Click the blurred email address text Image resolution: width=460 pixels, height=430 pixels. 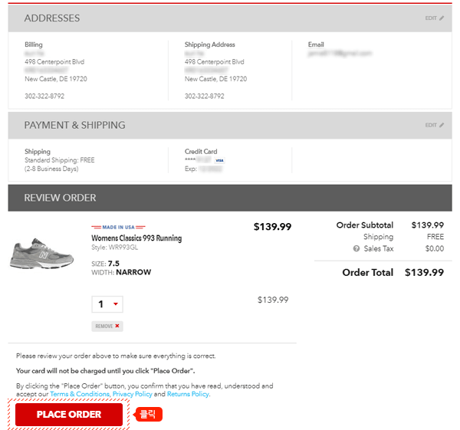(340, 54)
